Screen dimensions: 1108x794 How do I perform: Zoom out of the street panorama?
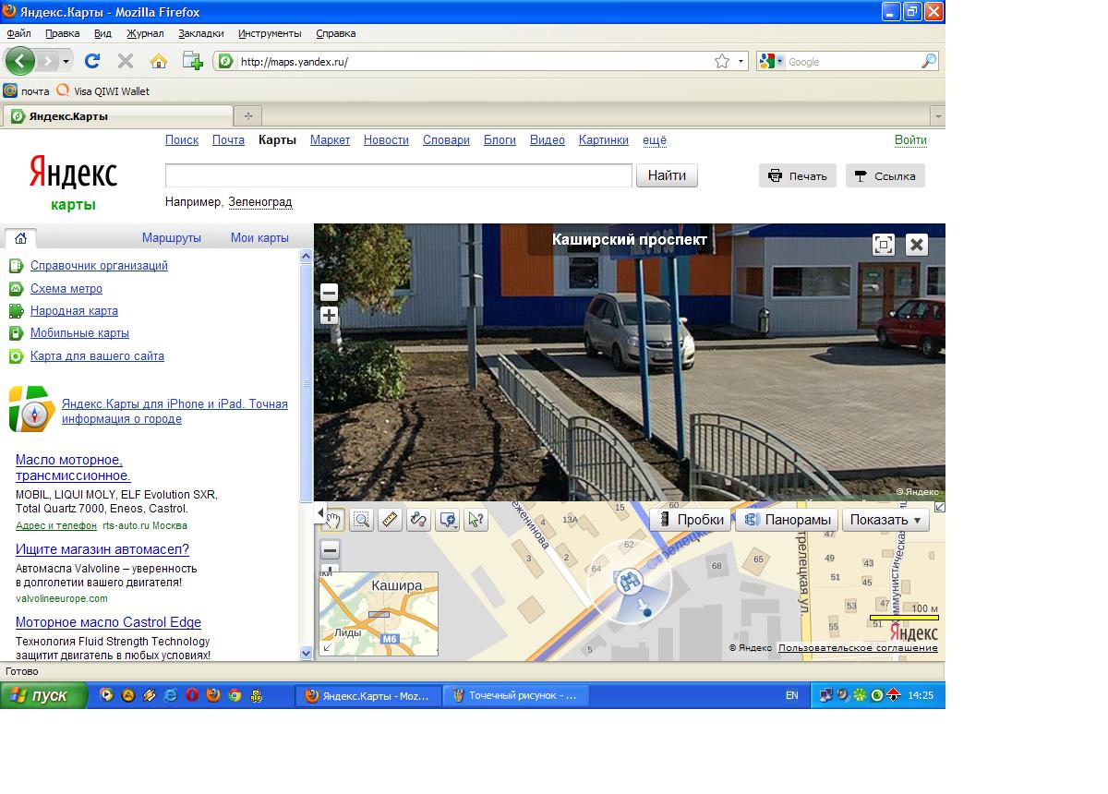coord(329,292)
